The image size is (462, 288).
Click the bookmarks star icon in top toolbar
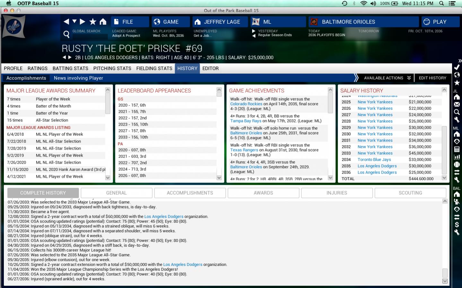click(x=93, y=22)
